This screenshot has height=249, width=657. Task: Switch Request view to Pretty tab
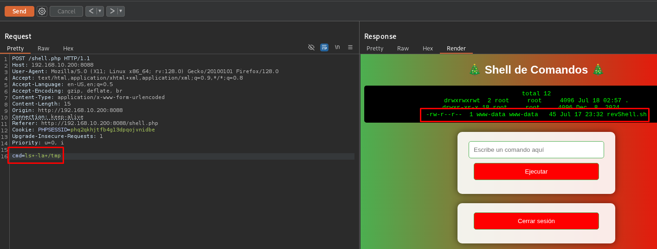[15, 48]
